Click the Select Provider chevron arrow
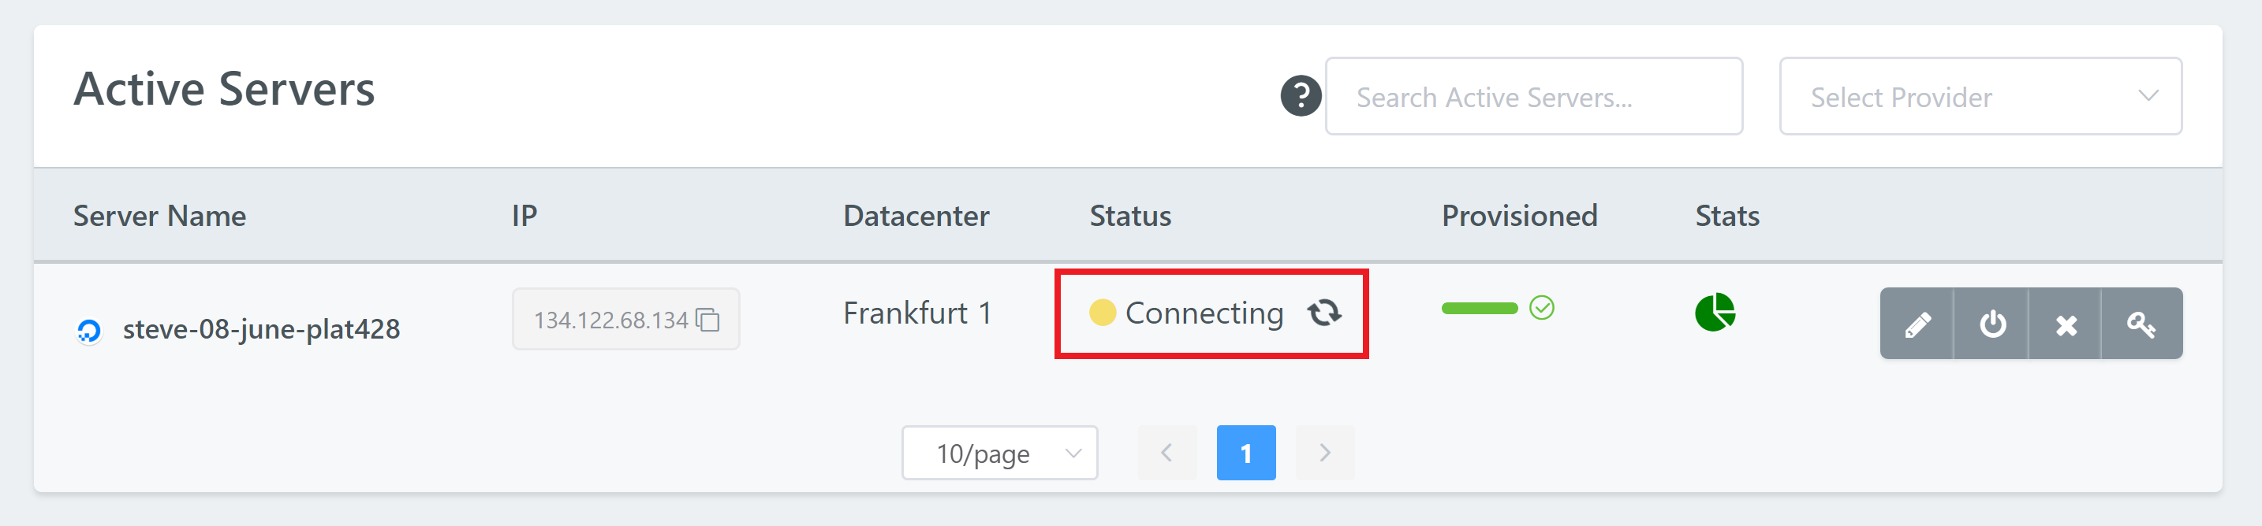The width and height of the screenshot is (2262, 526). click(x=2147, y=96)
